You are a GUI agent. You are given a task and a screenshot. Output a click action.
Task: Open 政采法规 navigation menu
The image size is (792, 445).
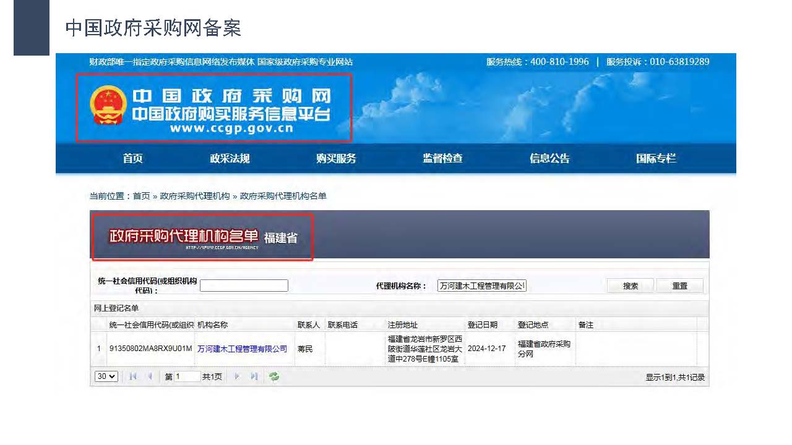[230, 159]
